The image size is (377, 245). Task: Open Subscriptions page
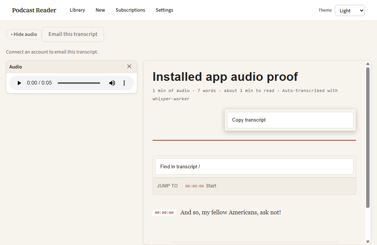click(130, 10)
